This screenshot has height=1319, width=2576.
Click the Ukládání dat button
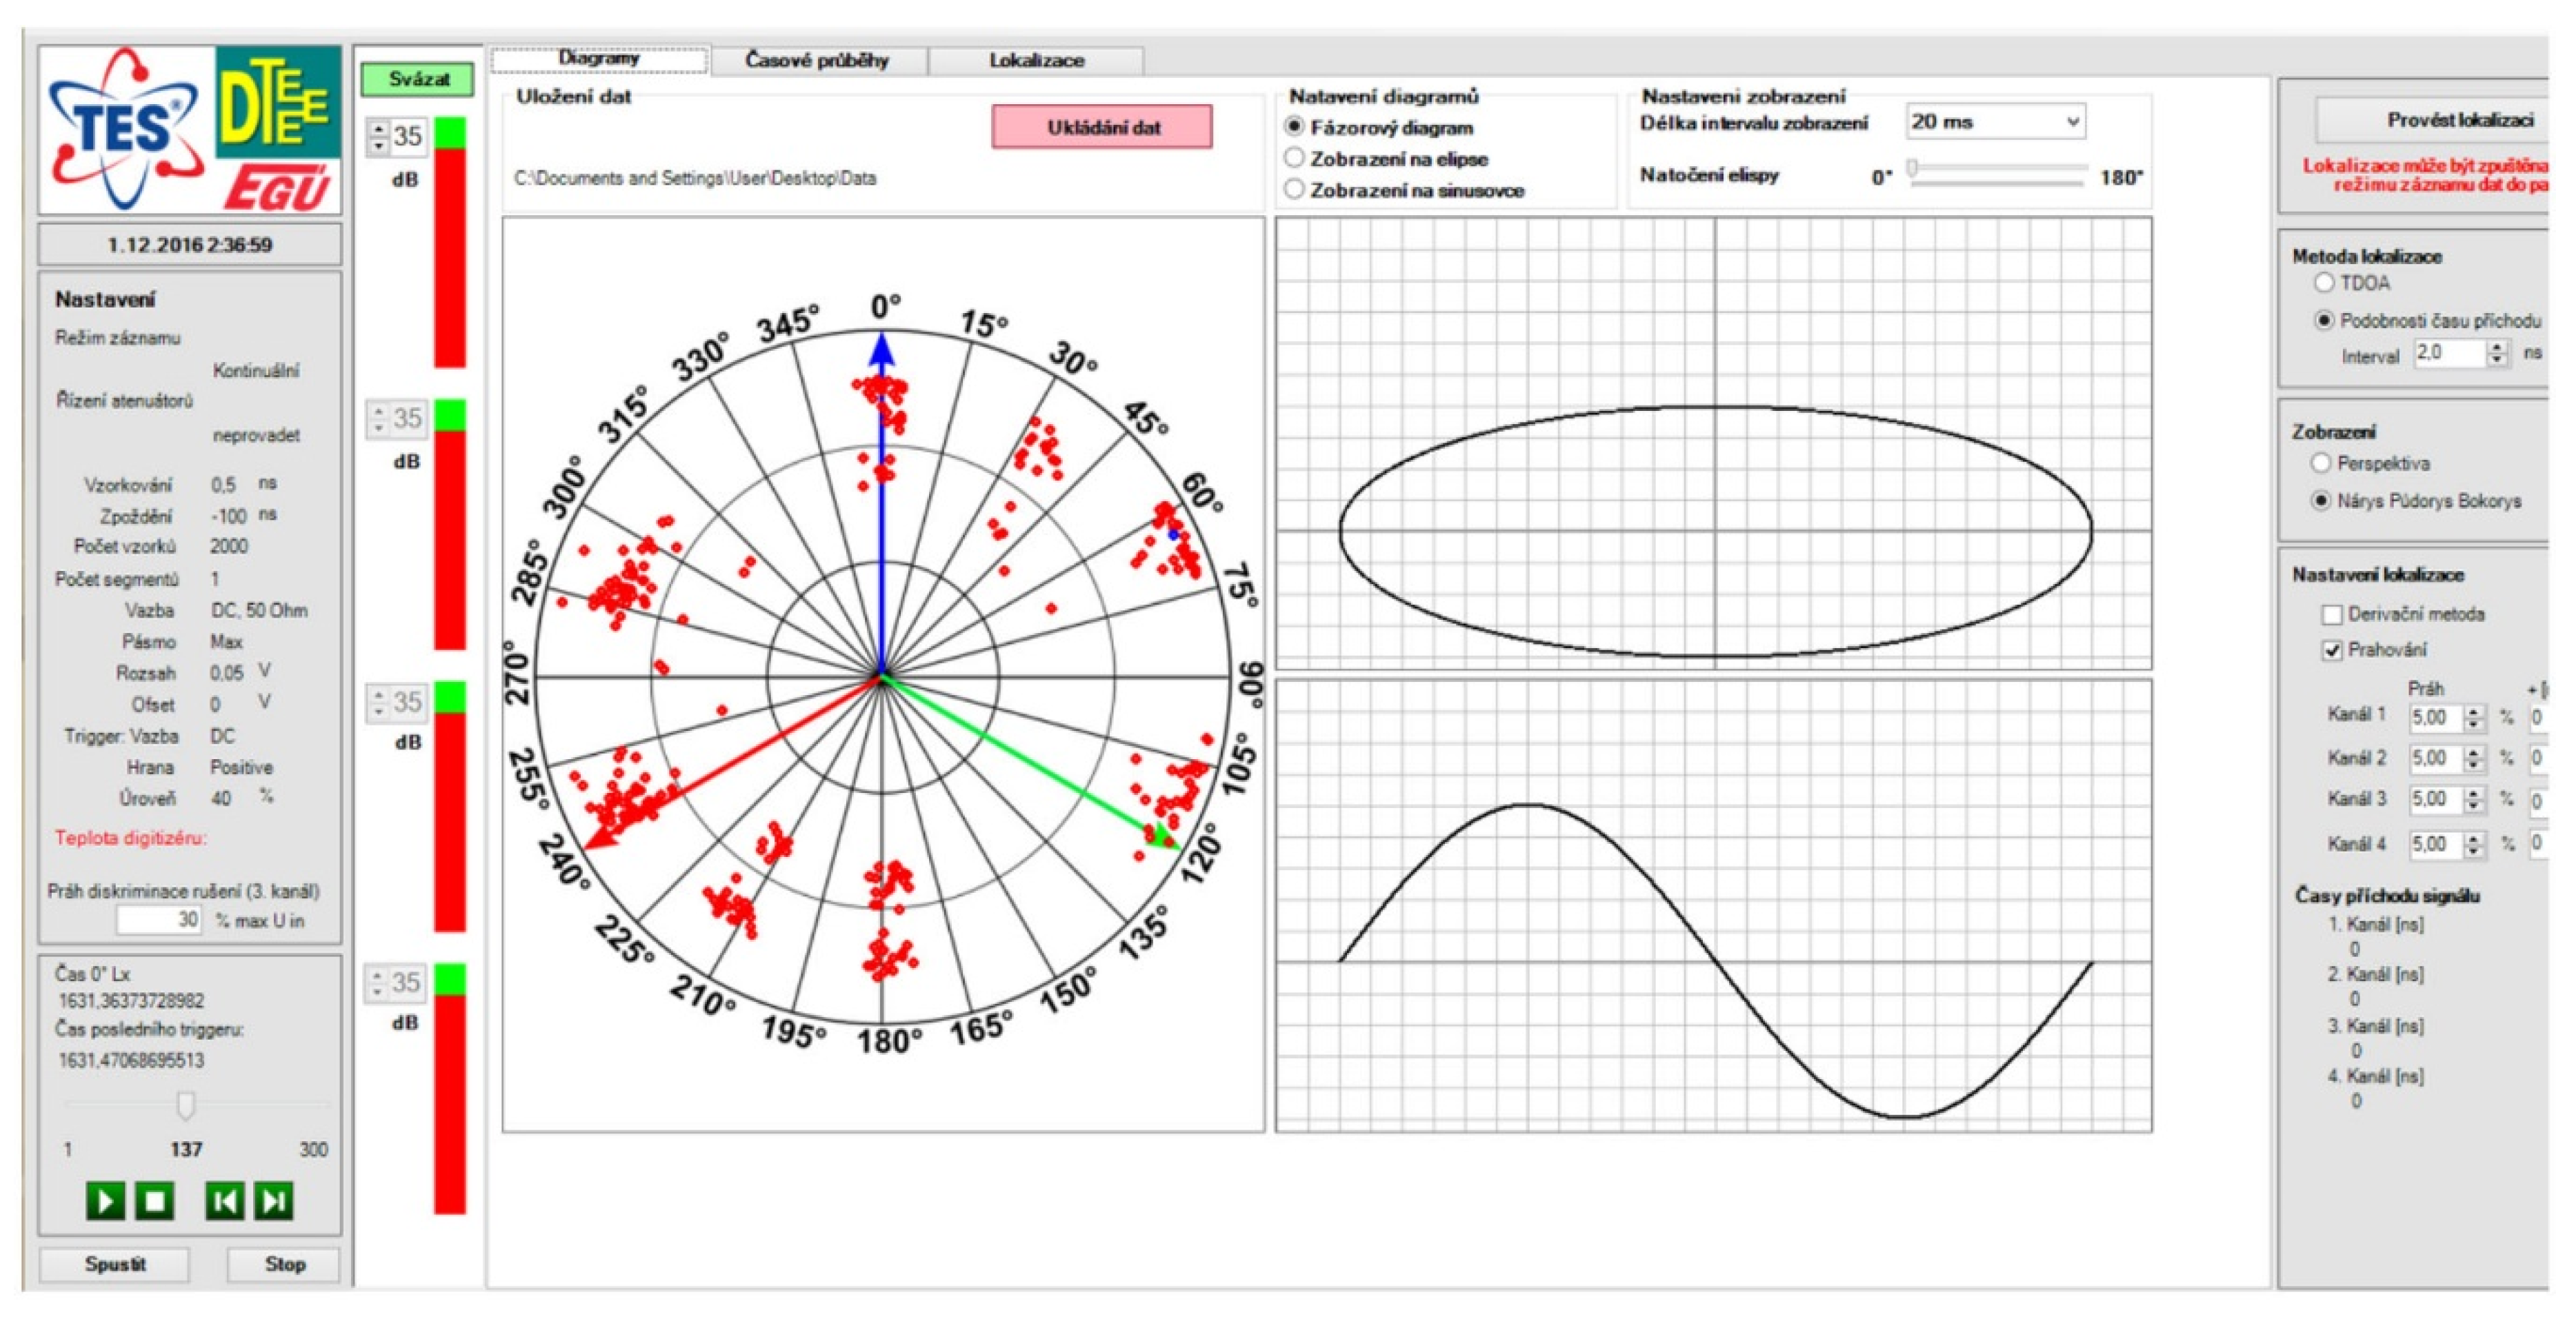pos(1102,127)
